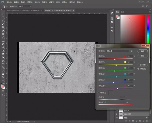
Task: Enable the 色调 tint checkbox
Action: click(99, 93)
